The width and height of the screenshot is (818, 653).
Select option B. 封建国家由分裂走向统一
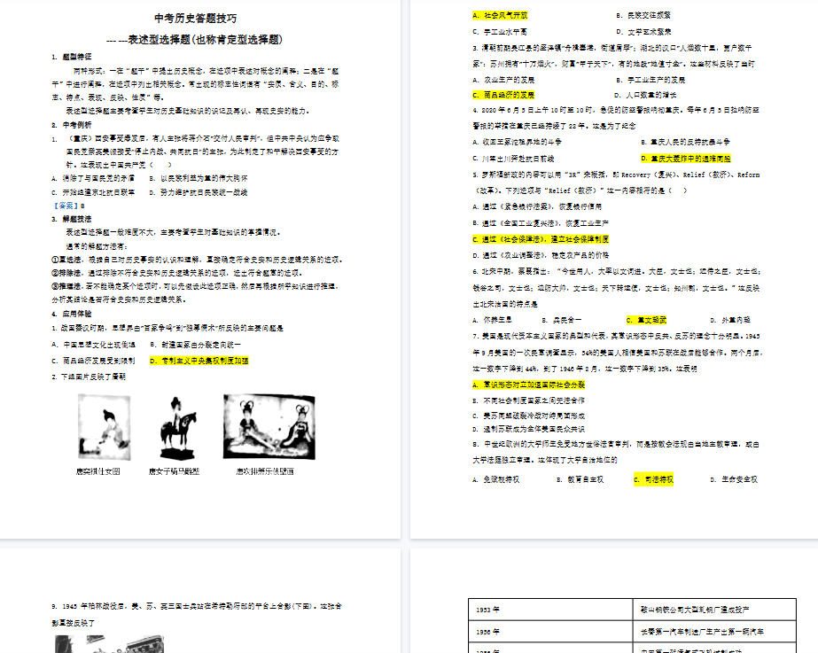(196, 345)
